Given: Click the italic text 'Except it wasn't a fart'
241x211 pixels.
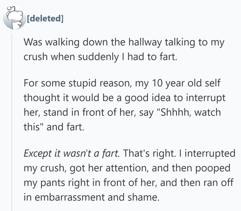Looking at the screenshot, I should pyautogui.click(x=72, y=154).
